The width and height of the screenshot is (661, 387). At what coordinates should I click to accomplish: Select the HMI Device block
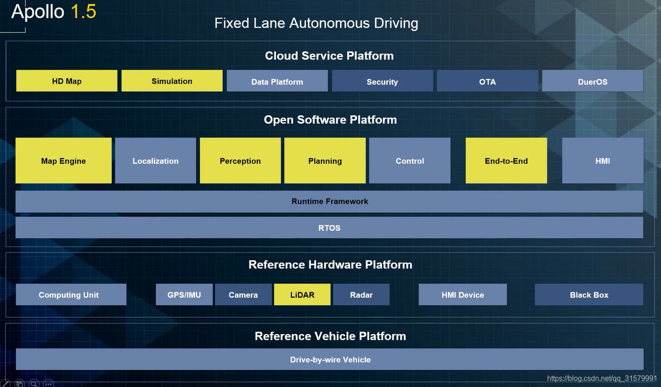(463, 294)
